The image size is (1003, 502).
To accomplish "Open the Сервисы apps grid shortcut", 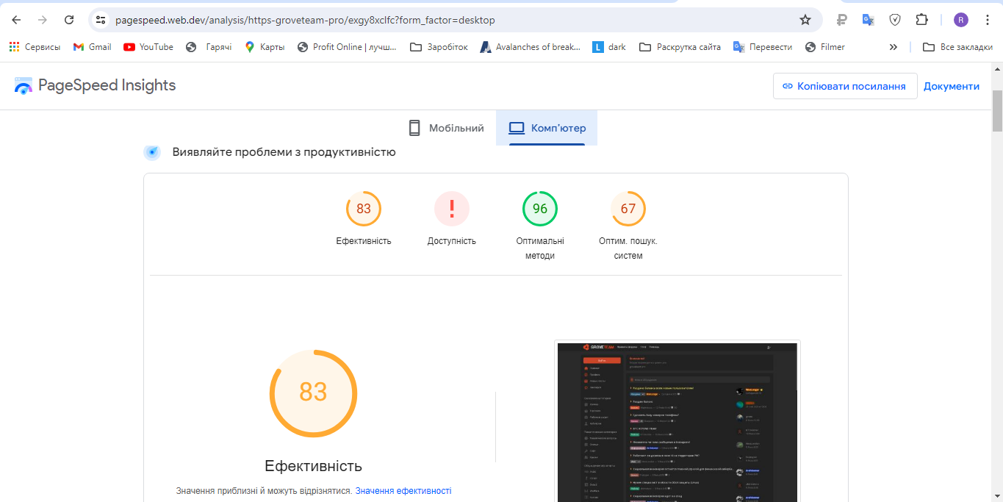I will [35, 47].
